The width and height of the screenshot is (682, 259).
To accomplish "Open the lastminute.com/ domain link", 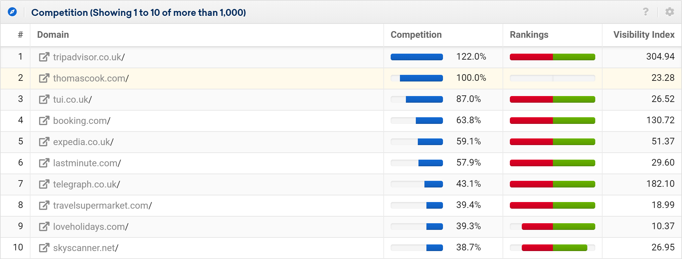I will 87,163.
